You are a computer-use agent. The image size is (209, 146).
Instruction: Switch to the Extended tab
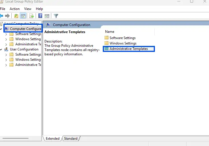tap(53, 139)
